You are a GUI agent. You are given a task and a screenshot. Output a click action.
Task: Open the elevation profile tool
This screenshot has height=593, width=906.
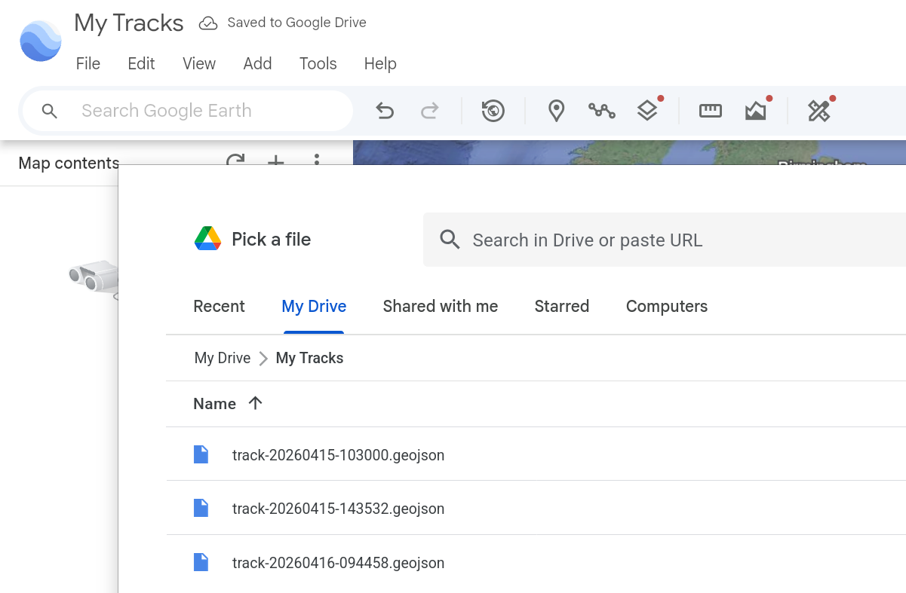pyautogui.click(x=756, y=112)
